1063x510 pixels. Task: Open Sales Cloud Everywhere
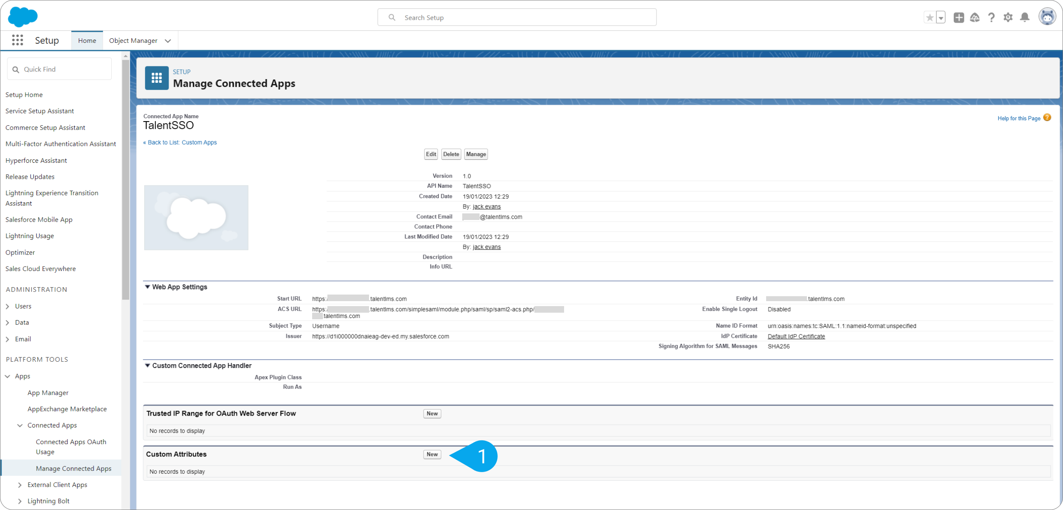coord(40,269)
